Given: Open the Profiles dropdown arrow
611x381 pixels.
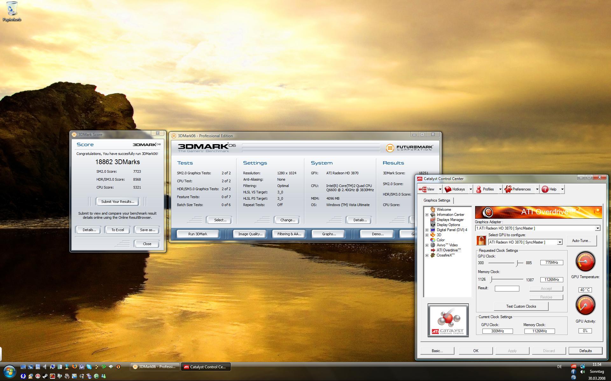Looking at the screenshot, I should [500, 189].
